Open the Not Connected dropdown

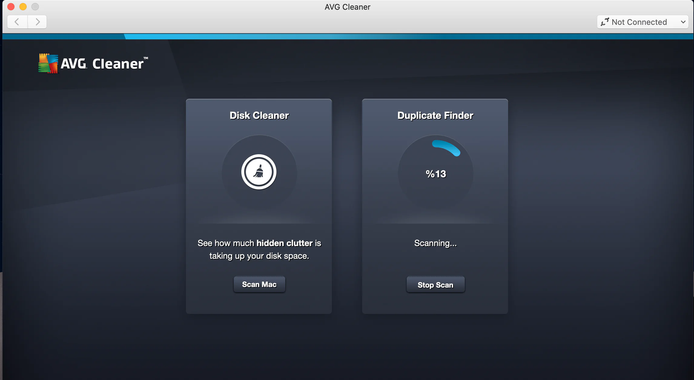(x=639, y=22)
